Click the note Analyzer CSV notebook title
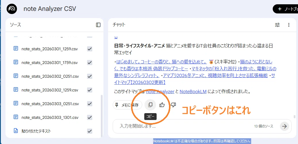This screenshot has height=144, width=298. pyautogui.click(x=50, y=9)
